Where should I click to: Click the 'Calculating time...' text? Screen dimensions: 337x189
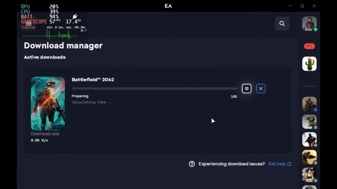point(92,102)
